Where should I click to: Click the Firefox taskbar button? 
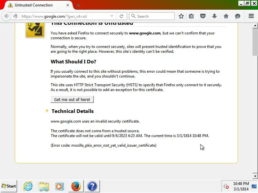coord(76,186)
